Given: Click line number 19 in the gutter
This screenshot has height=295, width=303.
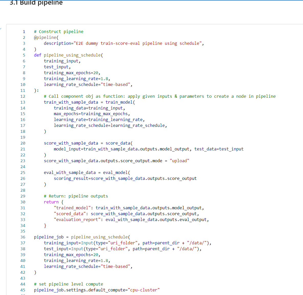Looking at the screenshot, I should tap(23, 137).
